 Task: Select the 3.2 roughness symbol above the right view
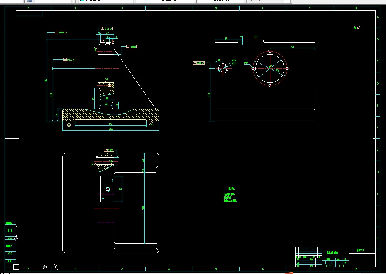pyautogui.click(x=256, y=38)
